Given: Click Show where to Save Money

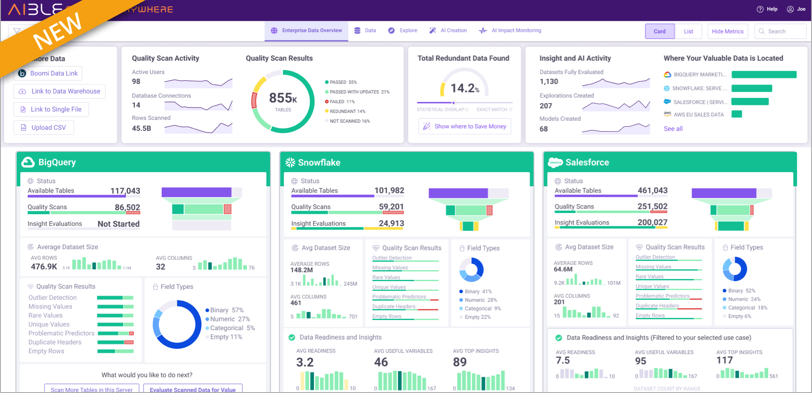Looking at the screenshot, I should [x=465, y=126].
